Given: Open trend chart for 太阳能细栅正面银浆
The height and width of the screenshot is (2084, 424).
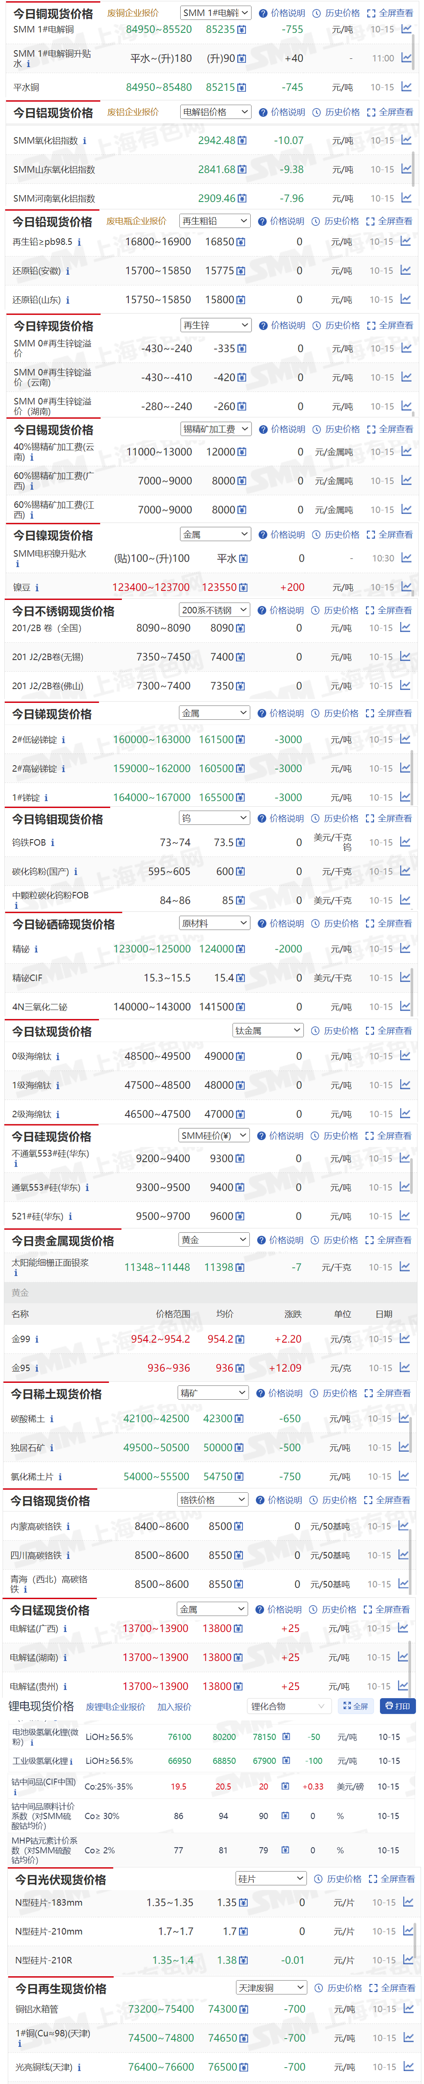Looking at the screenshot, I should tap(406, 1266).
